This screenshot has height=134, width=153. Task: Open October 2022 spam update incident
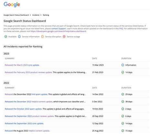(x=23, y=109)
